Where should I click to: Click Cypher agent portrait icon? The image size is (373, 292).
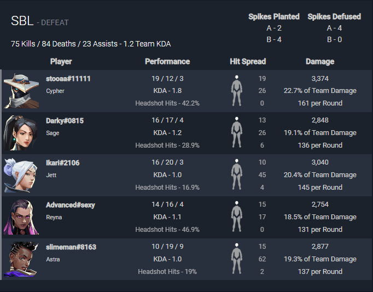pos(21,91)
